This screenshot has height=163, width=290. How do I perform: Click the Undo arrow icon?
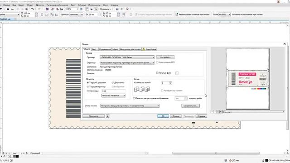33,9
